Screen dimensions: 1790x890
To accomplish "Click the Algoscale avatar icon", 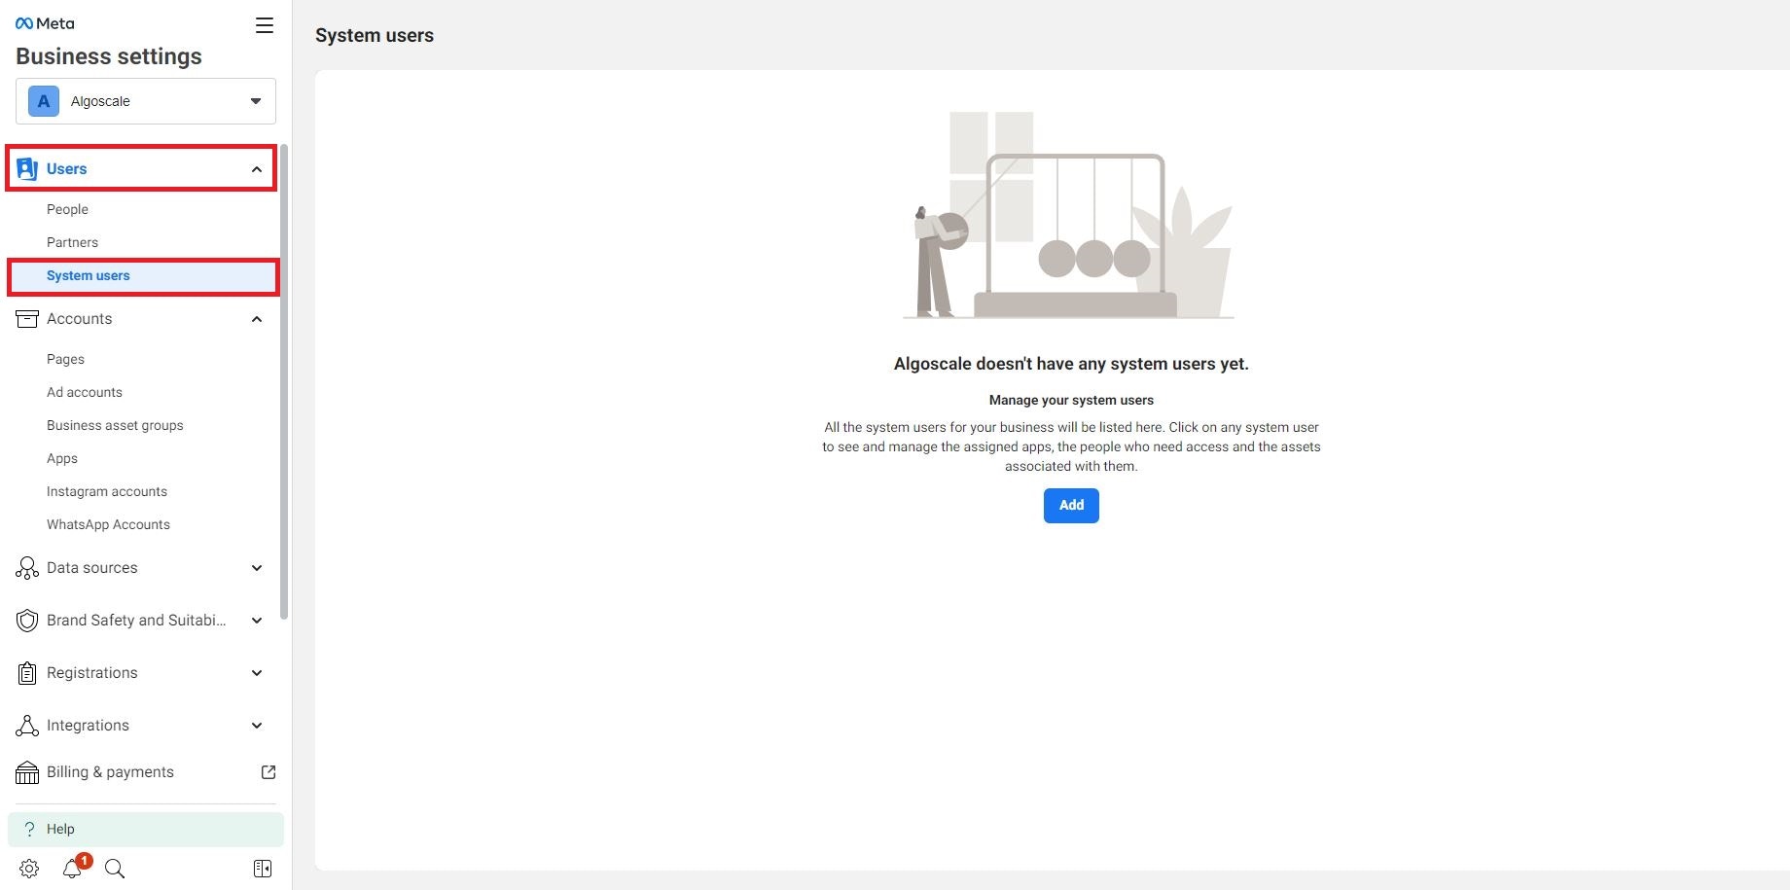I will tap(44, 101).
